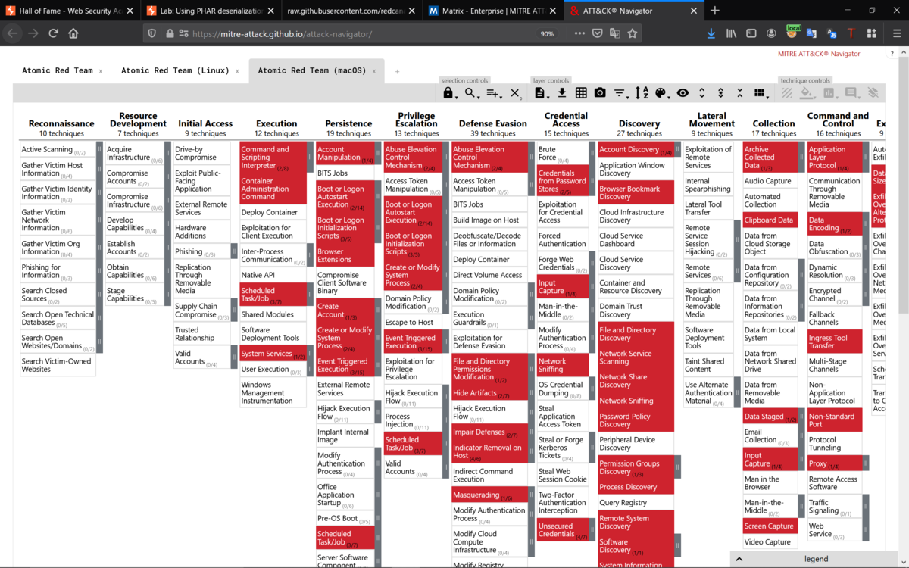Open the multi-select options menu icon
This screenshot has height=568, width=909.
(494, 93)
